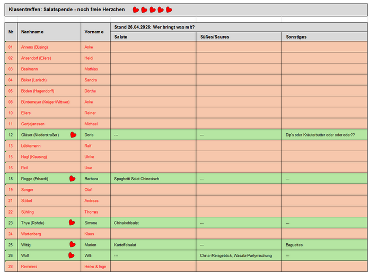Click the 'Gertjejanssen' cell
Image resolution: width=371 pixels, height=276 pixels.
click(49, 124)
